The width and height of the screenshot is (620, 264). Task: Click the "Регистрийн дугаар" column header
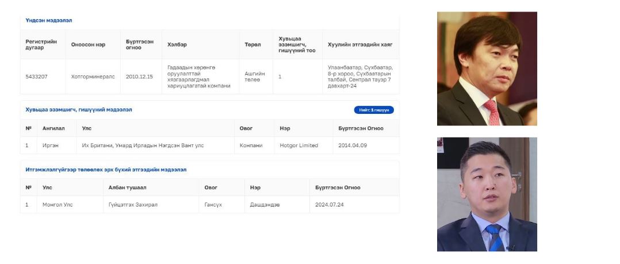41,44
